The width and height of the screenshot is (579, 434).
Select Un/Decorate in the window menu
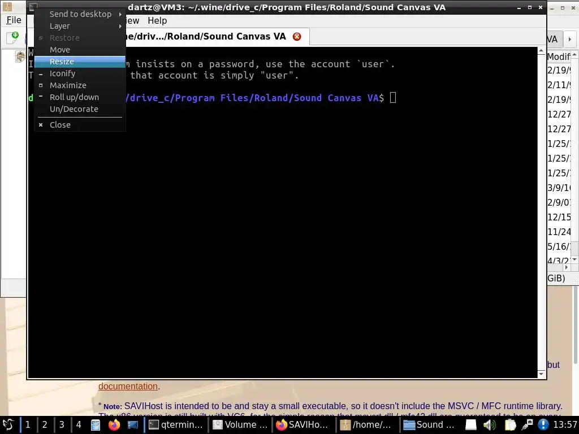pyautogui.click(x=80, y=109)
